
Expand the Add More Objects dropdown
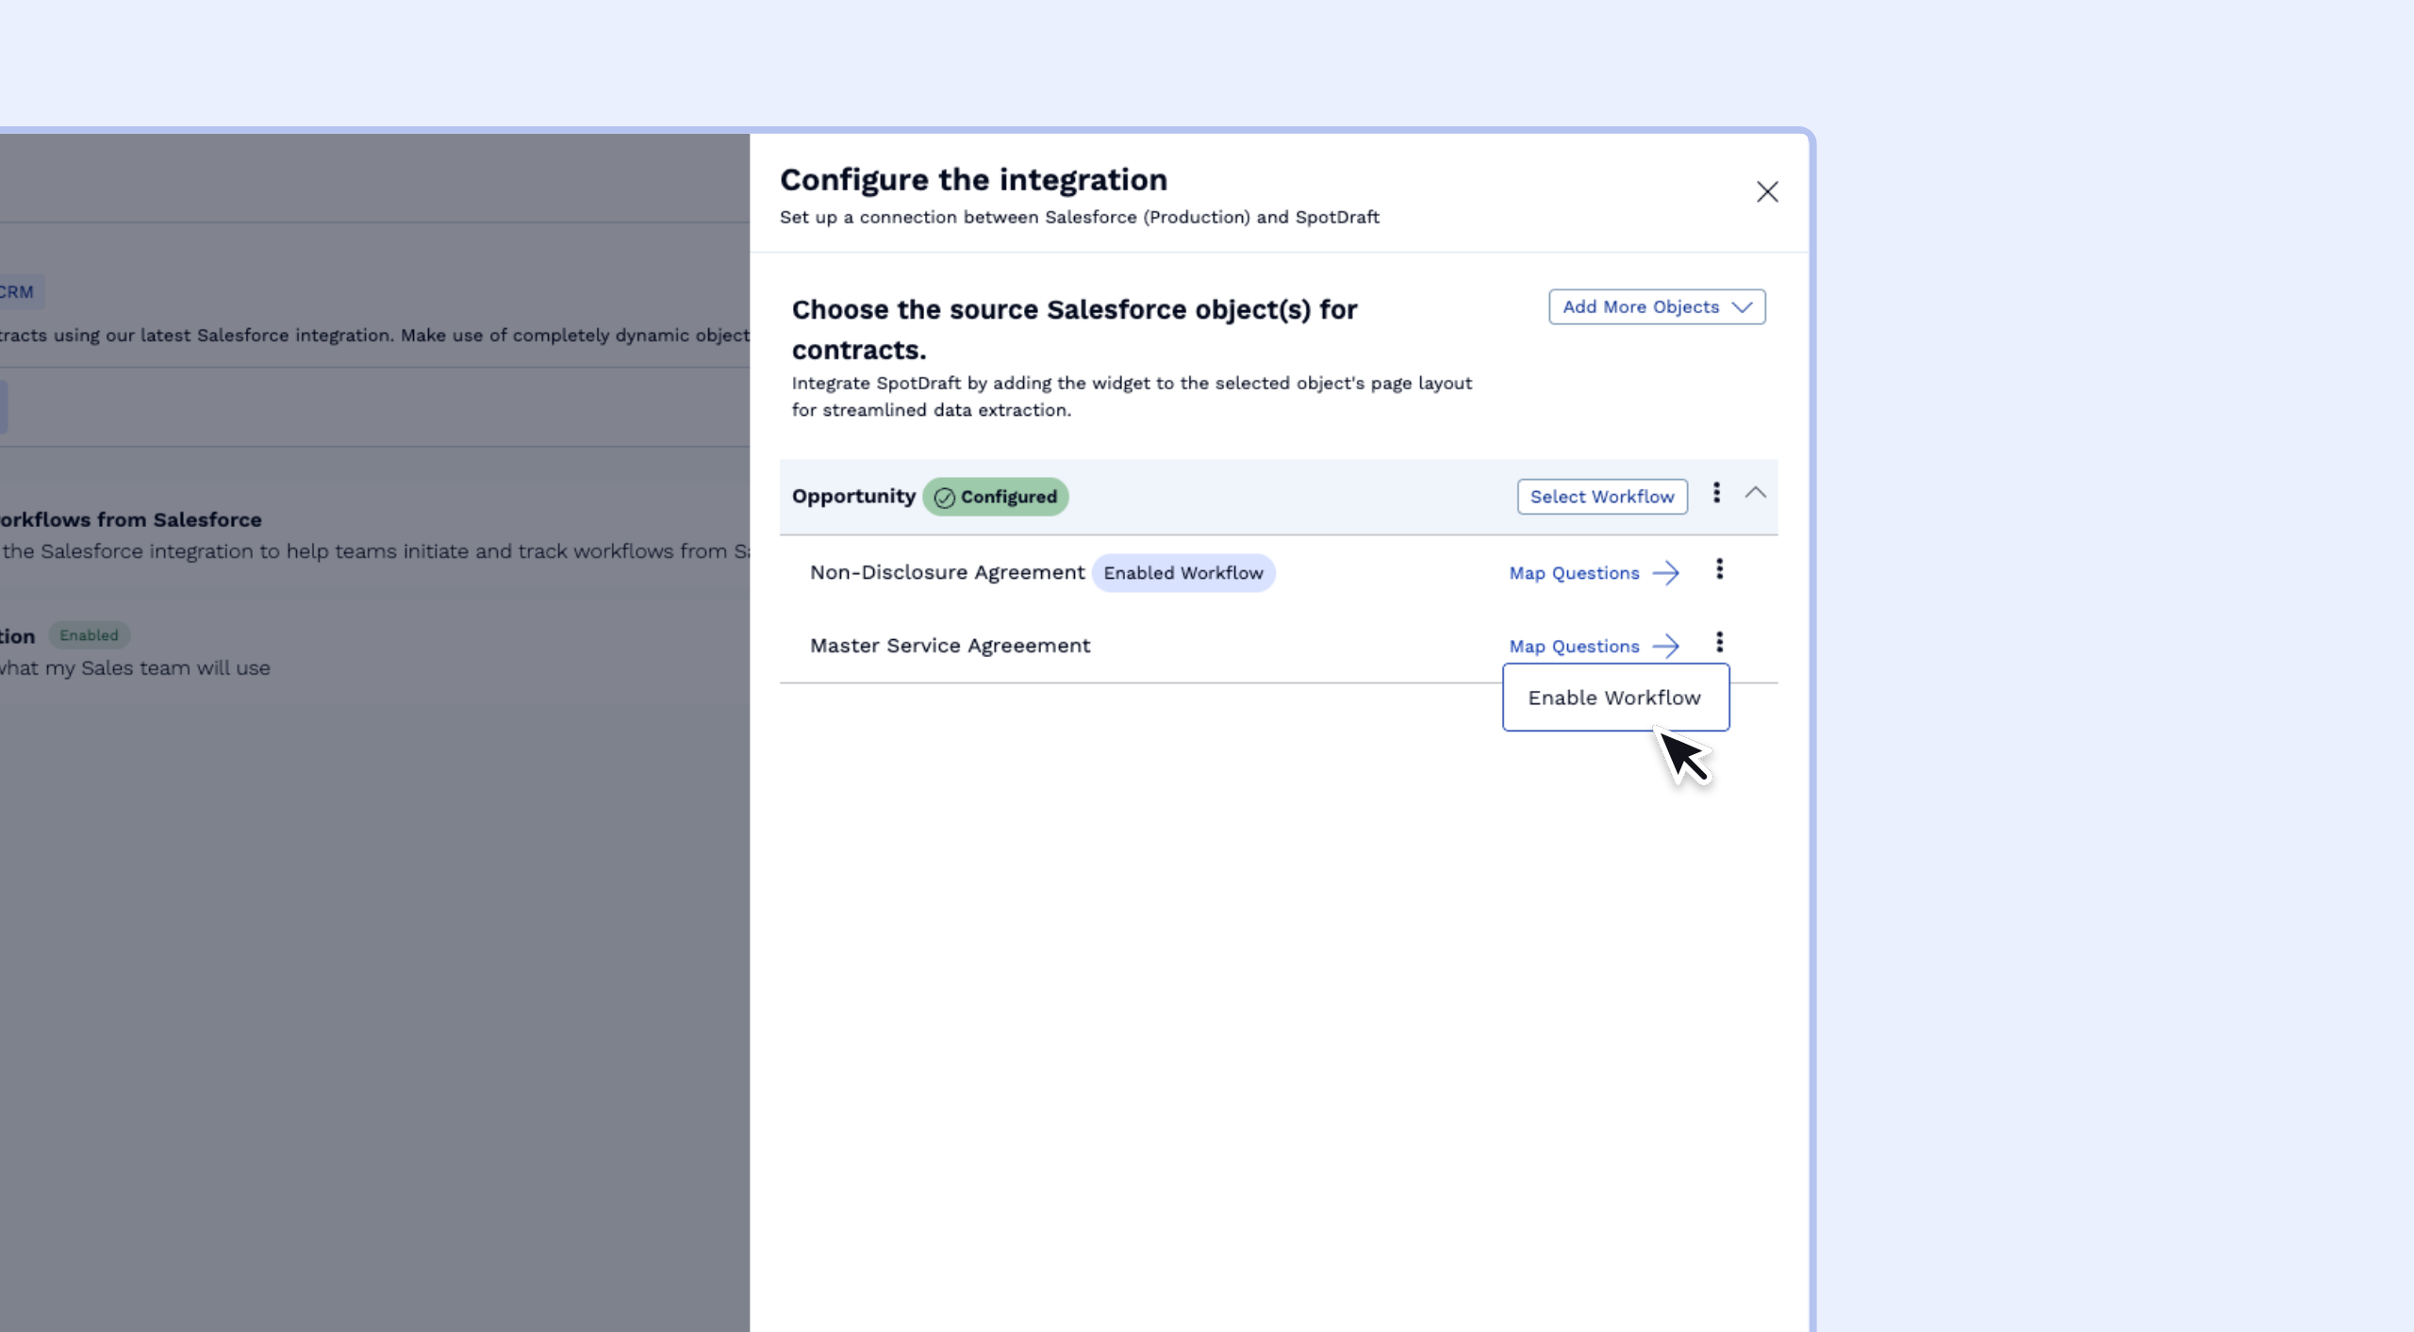click(1657, 306)
